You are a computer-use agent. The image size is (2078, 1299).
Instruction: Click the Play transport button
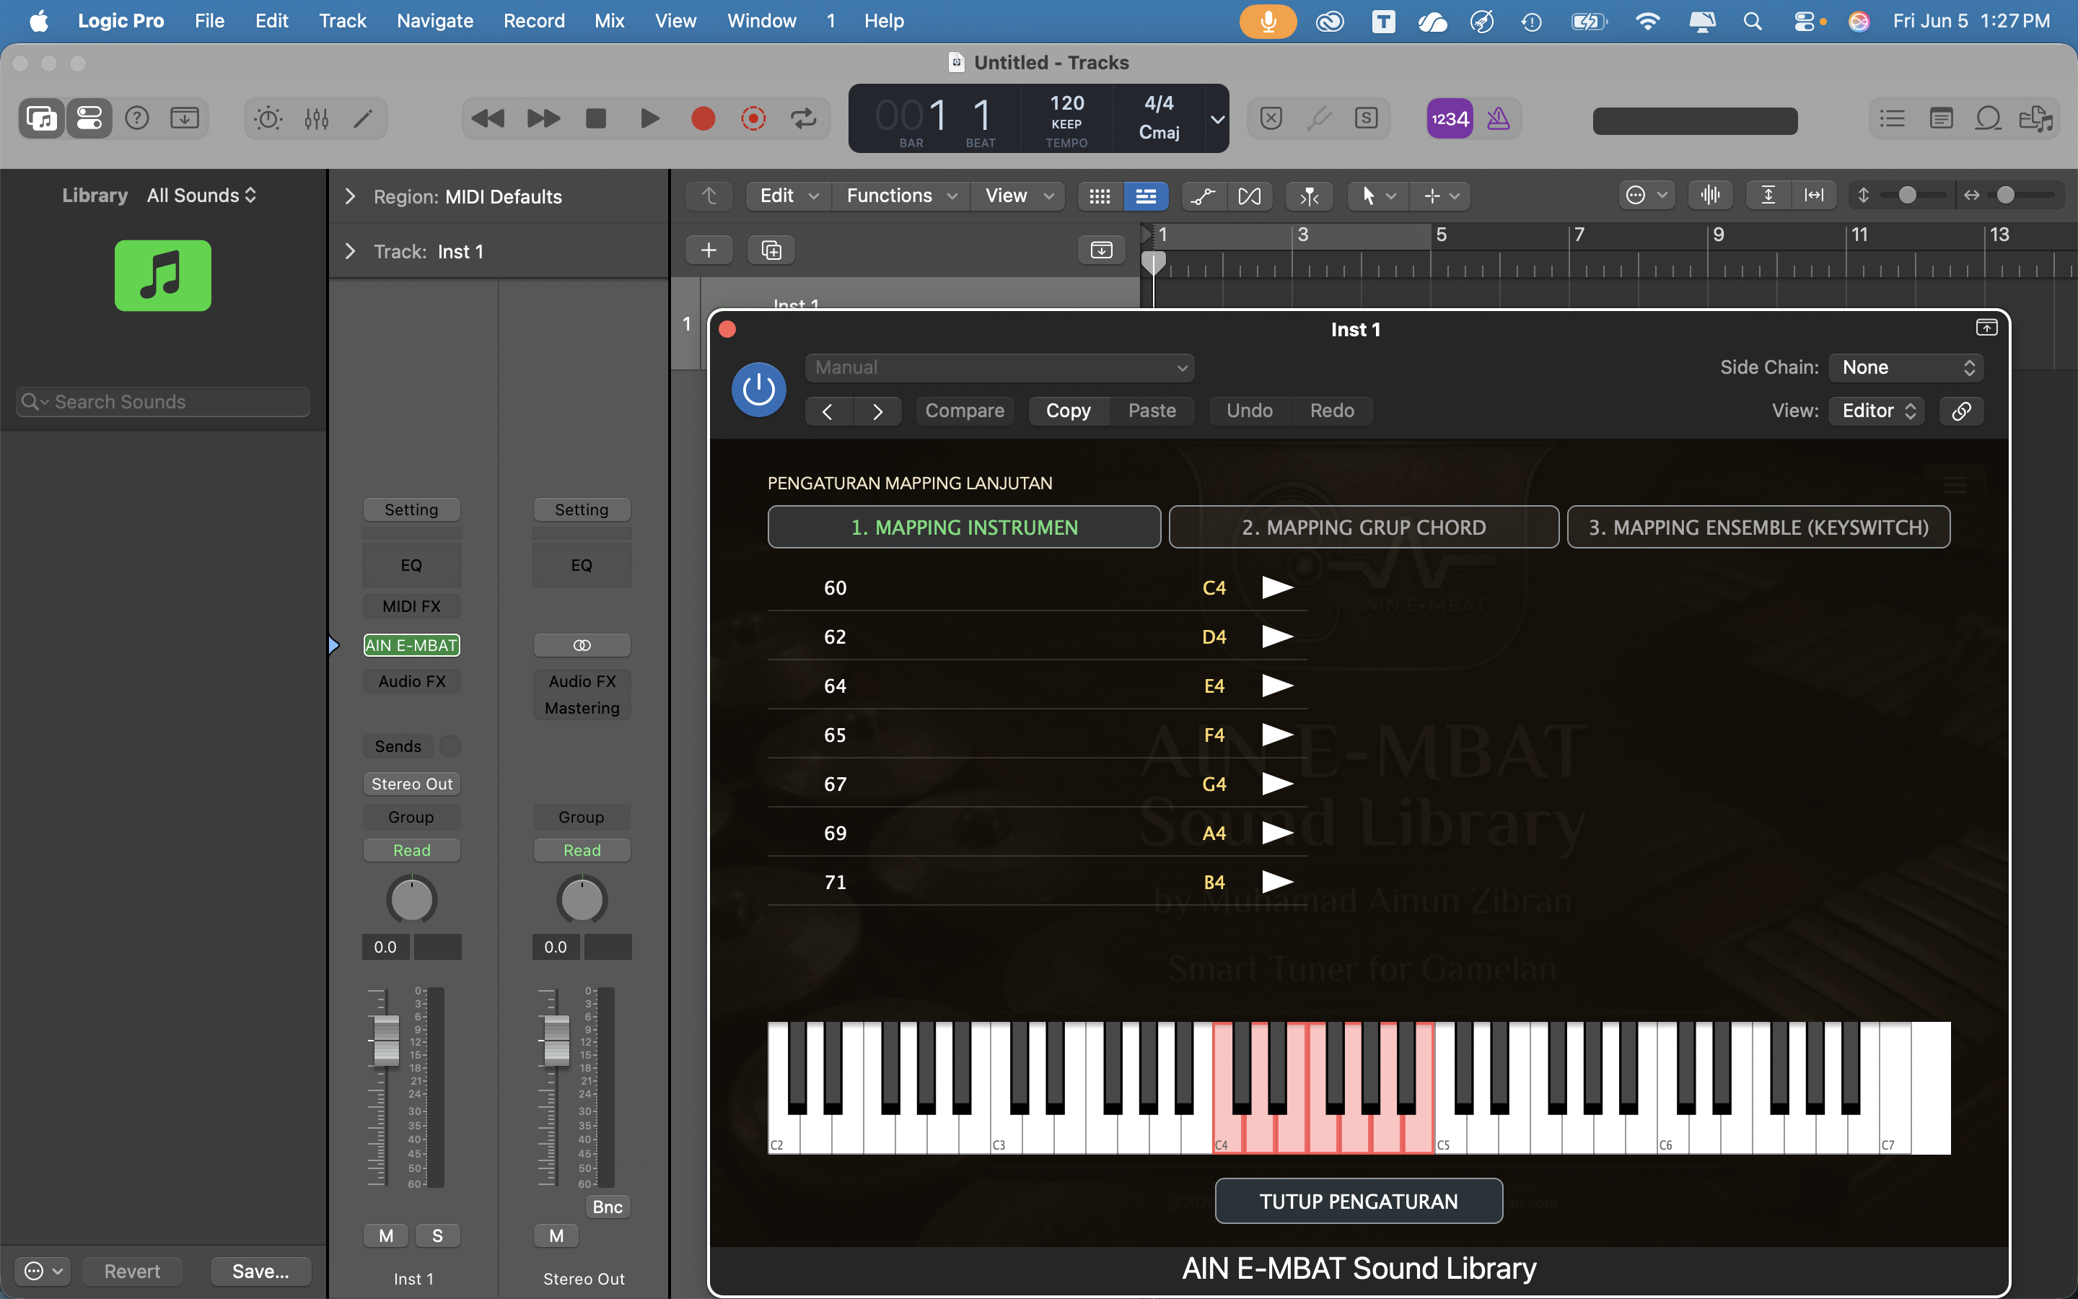pos(650,118)
